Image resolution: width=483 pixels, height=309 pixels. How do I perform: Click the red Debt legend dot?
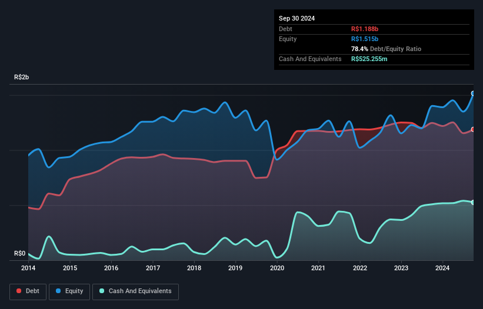click(19, 291)
